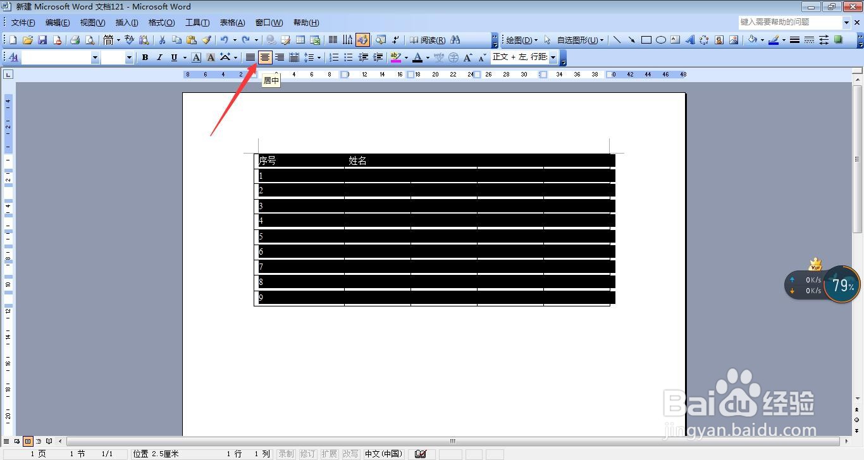
Task: Toggle Underline formatting
Action: (x=174, y=57)
